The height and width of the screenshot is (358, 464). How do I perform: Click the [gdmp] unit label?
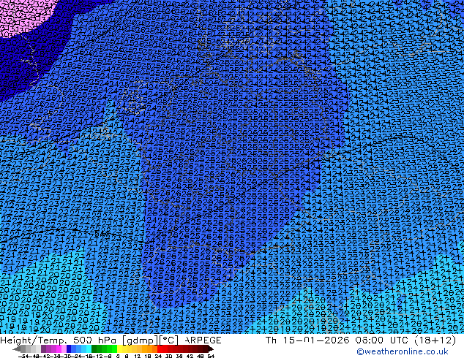[x=140, y=340]
